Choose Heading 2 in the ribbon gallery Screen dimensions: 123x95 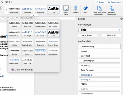coord(40,10)
